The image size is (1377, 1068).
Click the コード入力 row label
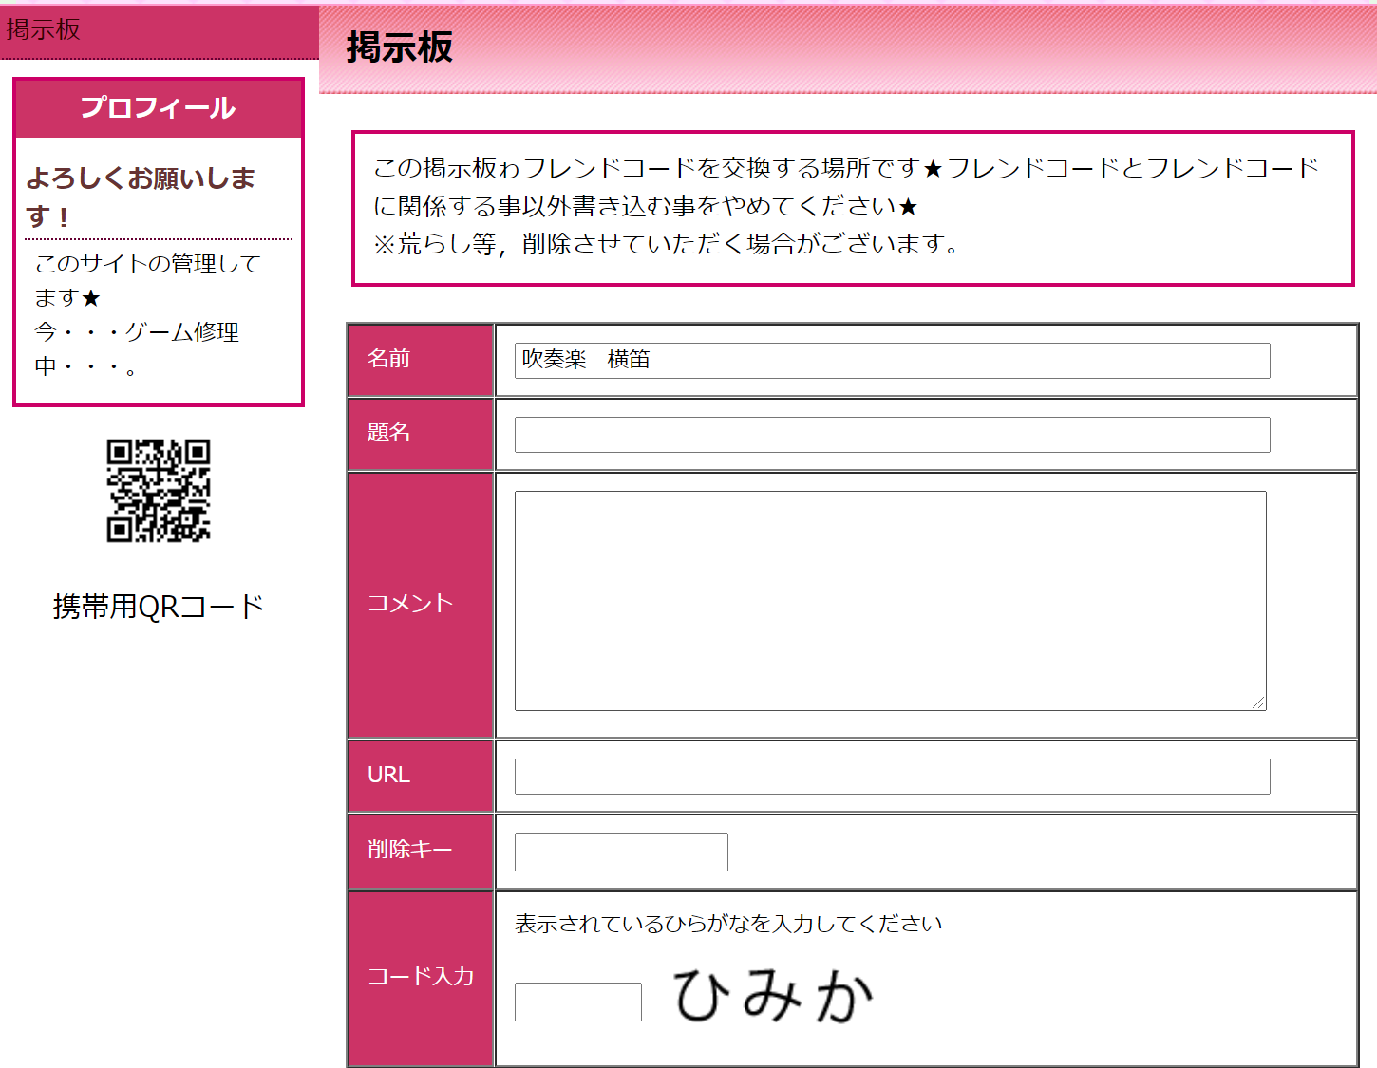(x=421, y=977)
